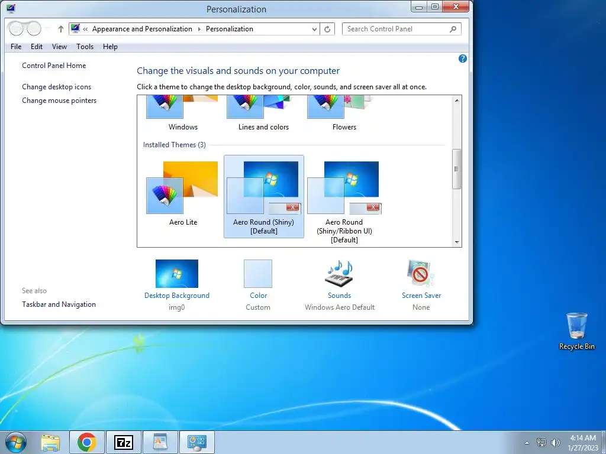Open Change desktop icons link
Image resolution: width=606 pixels, height=454 pixels.
[x=56, y=87]
